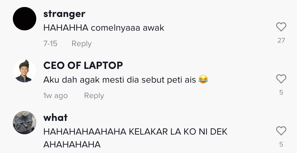Open CEO OF LAPTOP's profile avatar

click(x=25, y=71)
